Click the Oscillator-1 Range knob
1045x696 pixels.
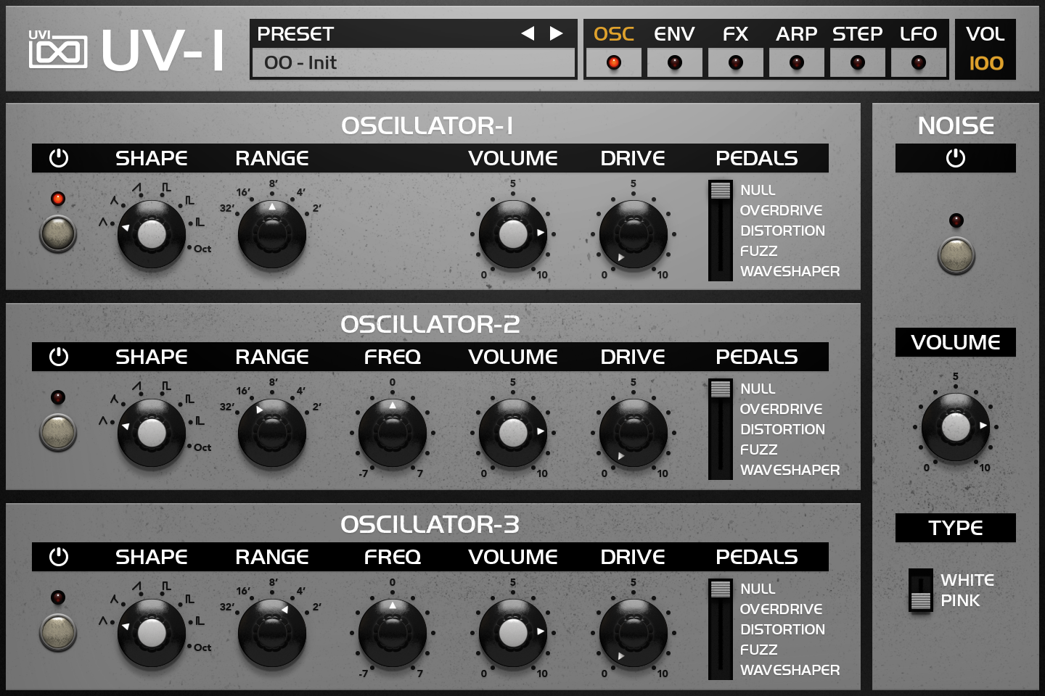tap(271, 233)
